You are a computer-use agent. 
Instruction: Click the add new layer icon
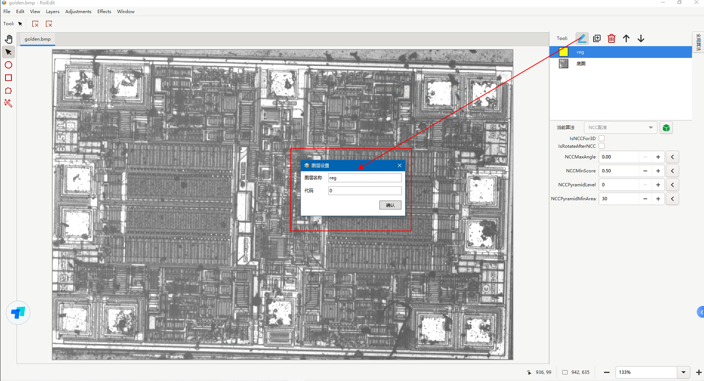597,38
